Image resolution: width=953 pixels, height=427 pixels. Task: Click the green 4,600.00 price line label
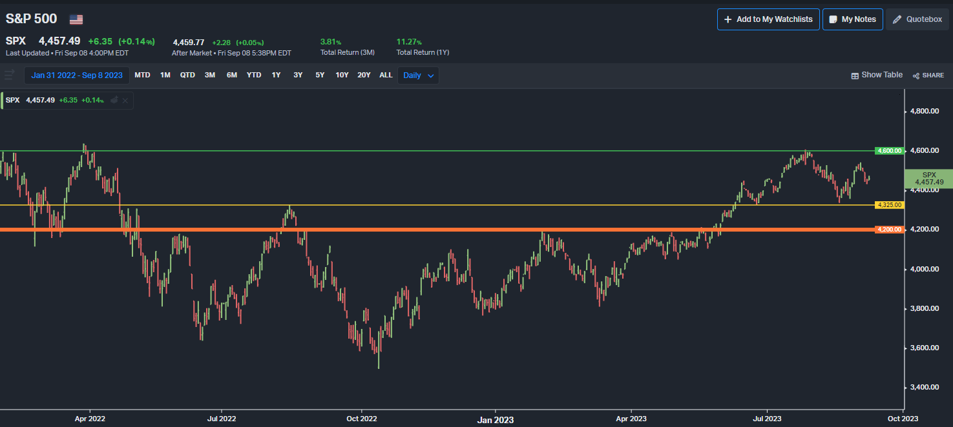point(888,150)
